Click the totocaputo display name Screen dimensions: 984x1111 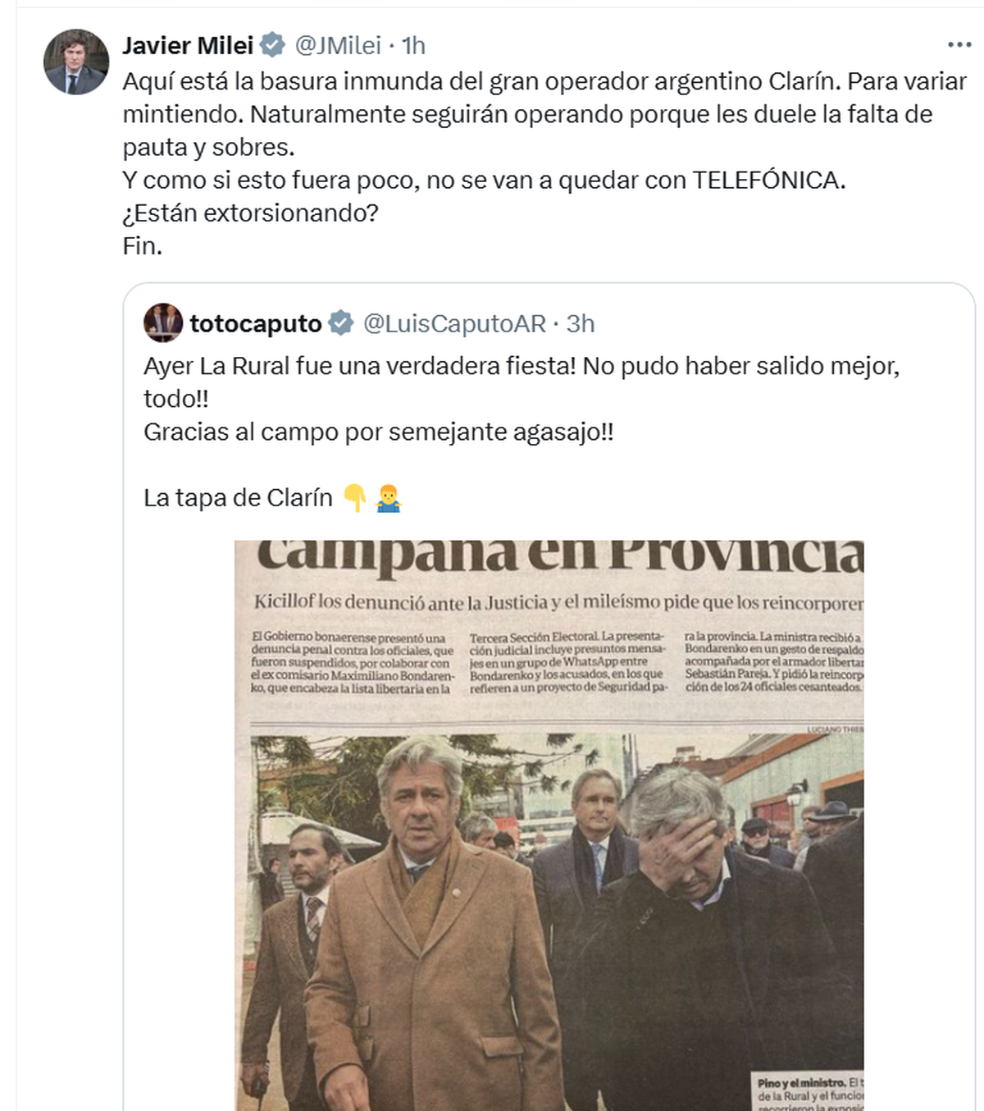(x=256, y=323)
